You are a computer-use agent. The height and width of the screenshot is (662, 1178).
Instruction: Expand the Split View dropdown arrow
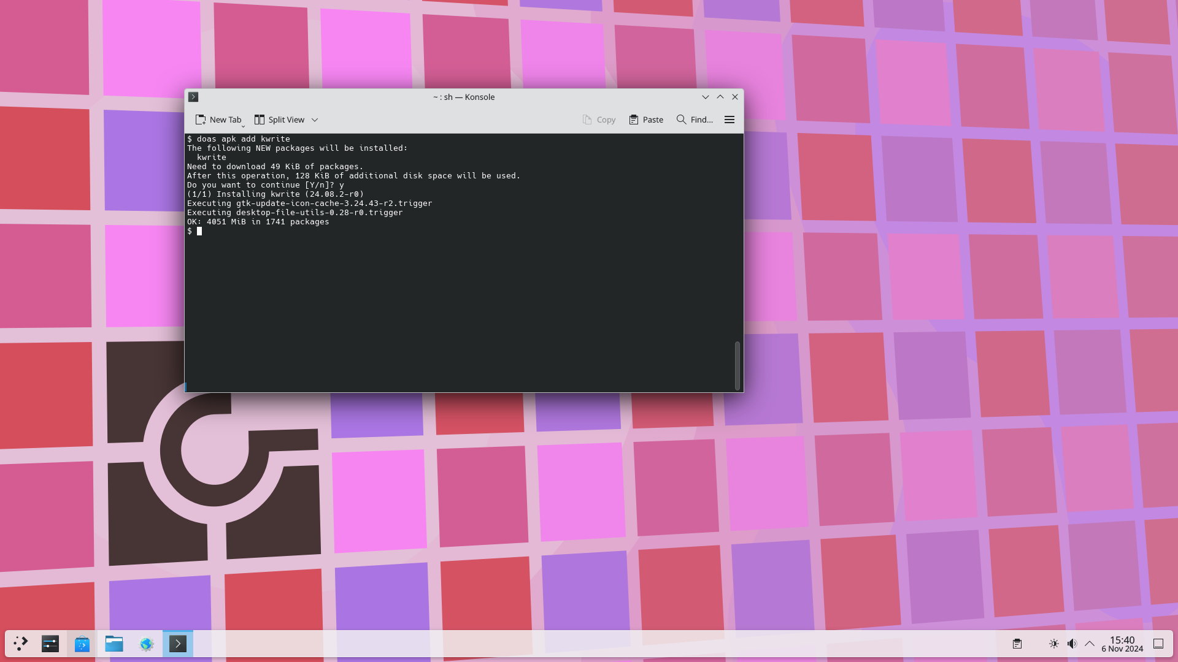315,120
